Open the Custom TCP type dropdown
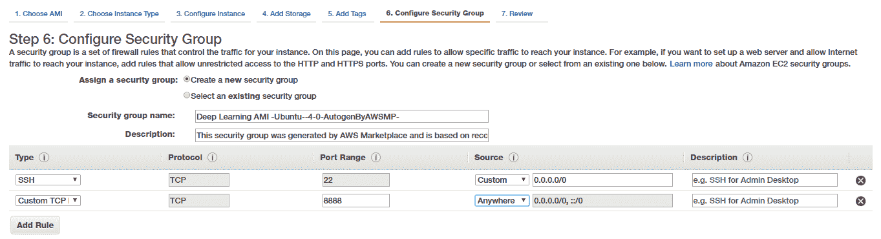This screenshot has width=881, height=239. [48, 200]
